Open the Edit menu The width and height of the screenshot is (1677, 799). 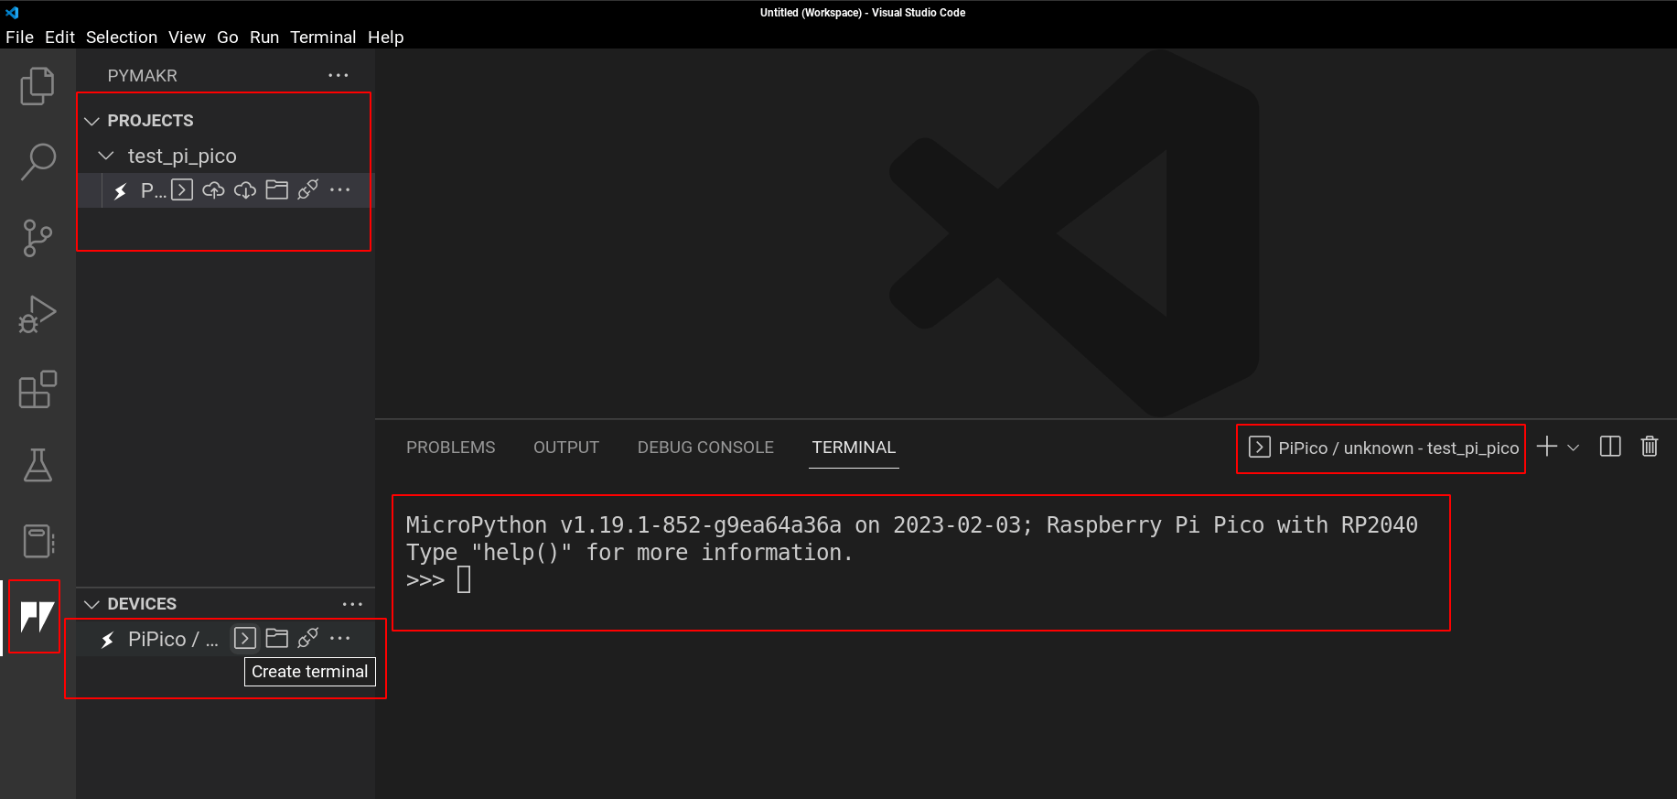coord(59,38)
